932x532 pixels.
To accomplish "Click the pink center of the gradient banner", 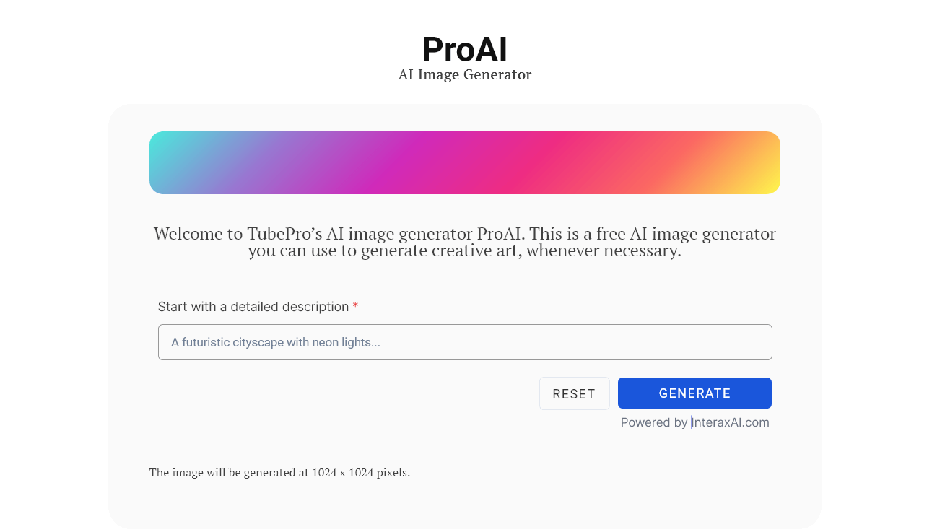I will 464,162.
